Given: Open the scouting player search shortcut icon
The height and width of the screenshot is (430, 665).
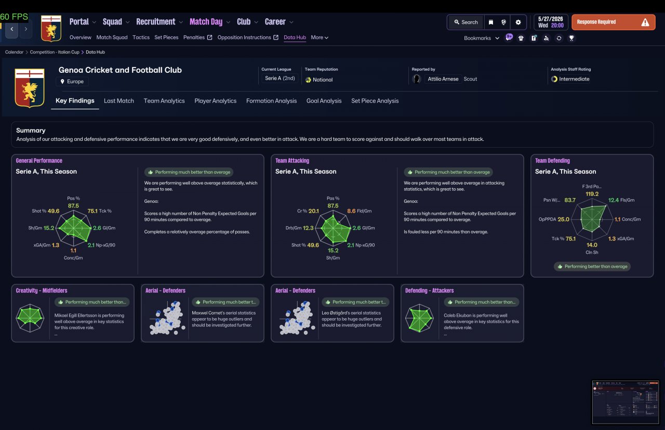Looking at the screenshot, I should click(x=546, y=38).
